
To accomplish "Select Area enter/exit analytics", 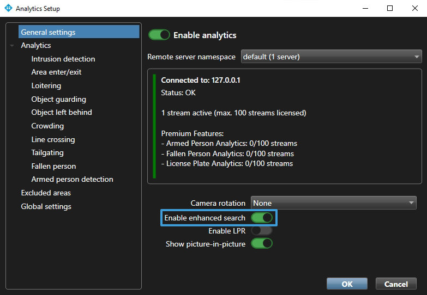I will 56,72.
